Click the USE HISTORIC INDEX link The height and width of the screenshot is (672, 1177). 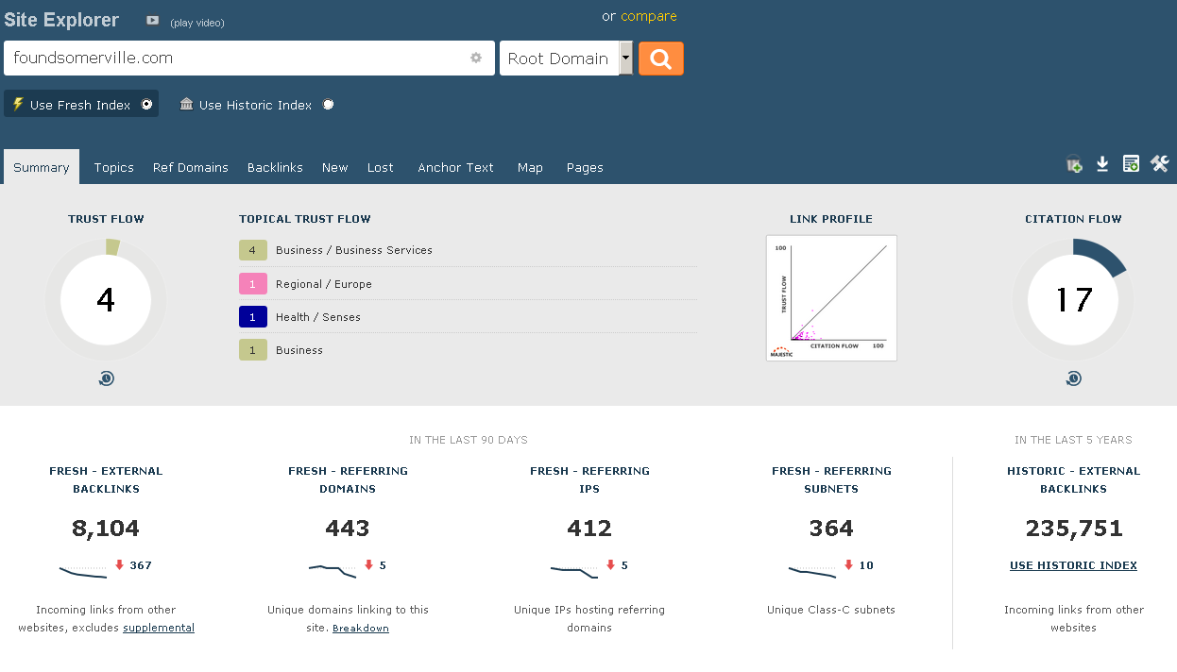(x=1073, y=565)
